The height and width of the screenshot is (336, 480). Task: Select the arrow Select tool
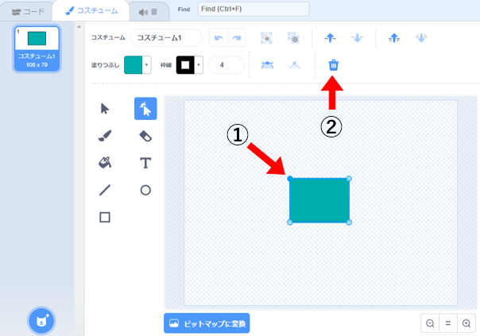point(105,109)
